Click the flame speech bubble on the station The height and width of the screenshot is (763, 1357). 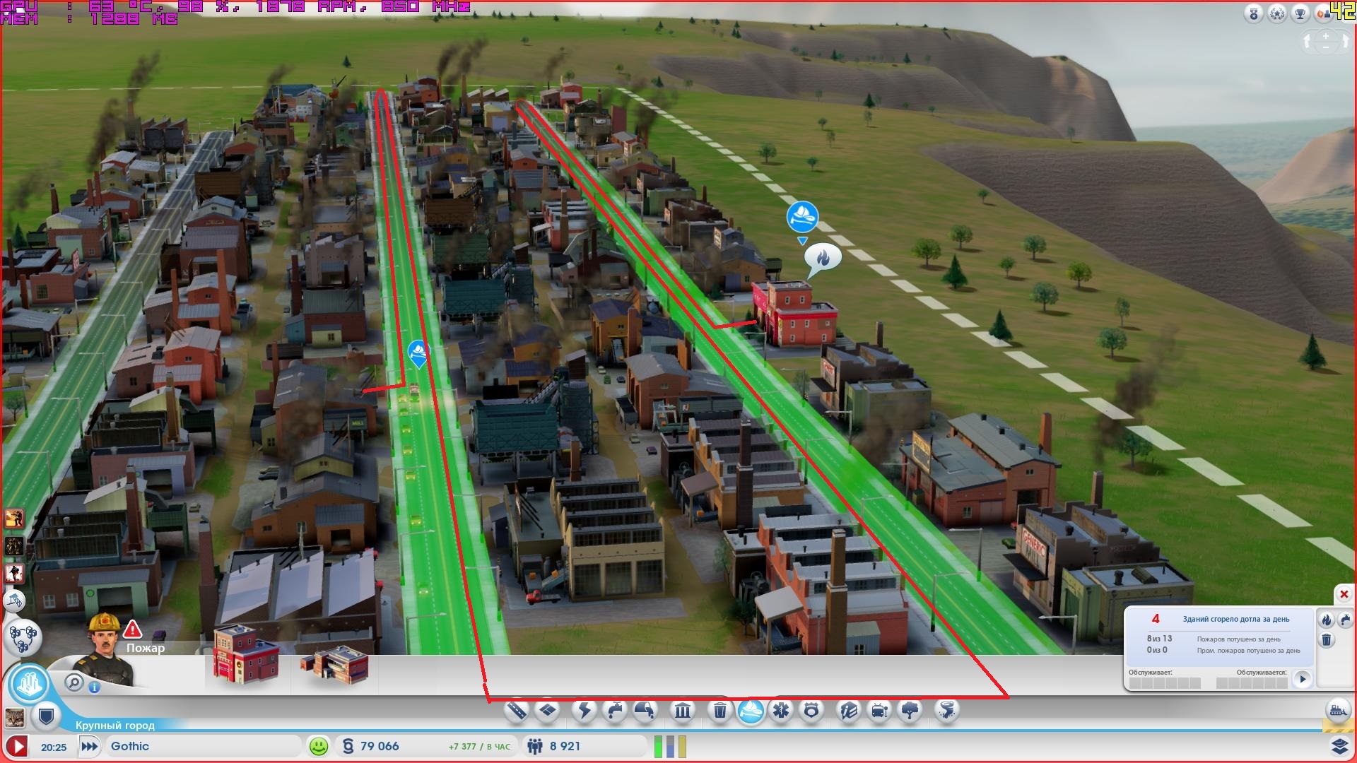[x=823, y=258]
